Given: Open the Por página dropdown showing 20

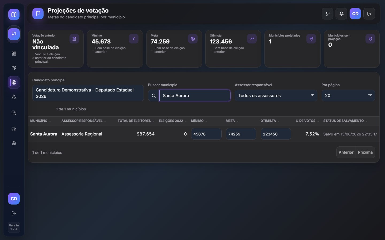Looking at the screenshot, I should (348, 95).
